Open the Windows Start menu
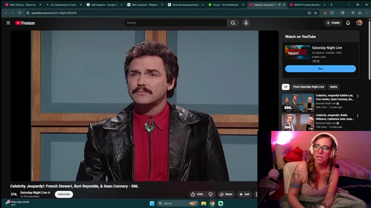The height and width of the screenshot is (208, 371). [152, 203]
